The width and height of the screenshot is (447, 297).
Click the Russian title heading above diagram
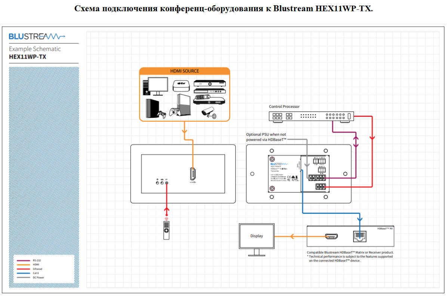223,9
